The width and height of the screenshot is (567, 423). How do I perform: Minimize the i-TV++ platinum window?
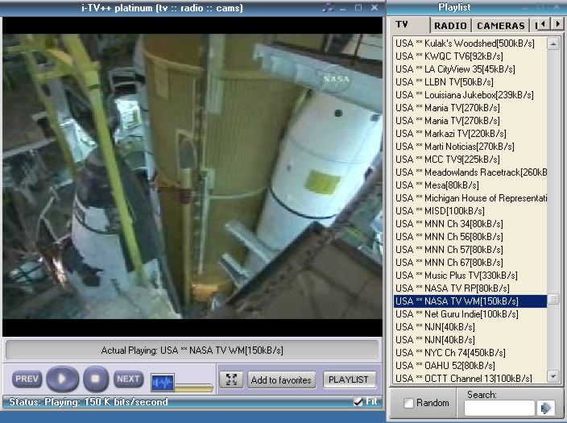coord(342,7)
